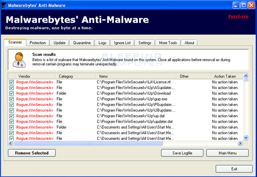
Task: Open the Update tab
Action: point(60,43)
